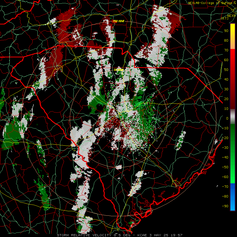Click the -50 value on the velocity scale
This screenshot has width=237, height=237.
(x=225, y=167)
